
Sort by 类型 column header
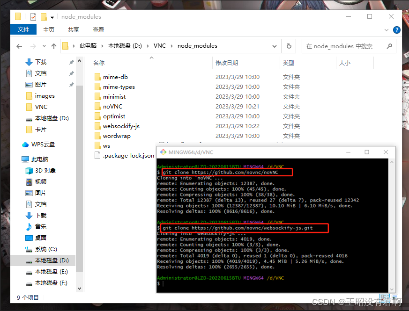288,63
